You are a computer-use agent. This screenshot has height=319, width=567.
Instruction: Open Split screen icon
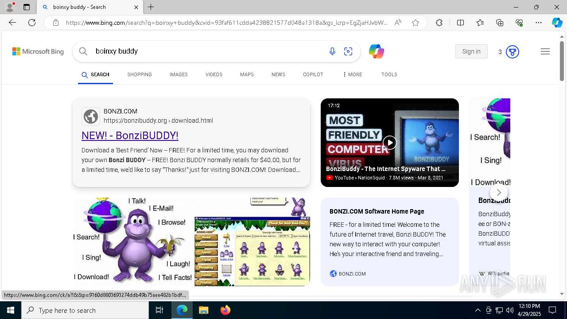tap(460, 23)
